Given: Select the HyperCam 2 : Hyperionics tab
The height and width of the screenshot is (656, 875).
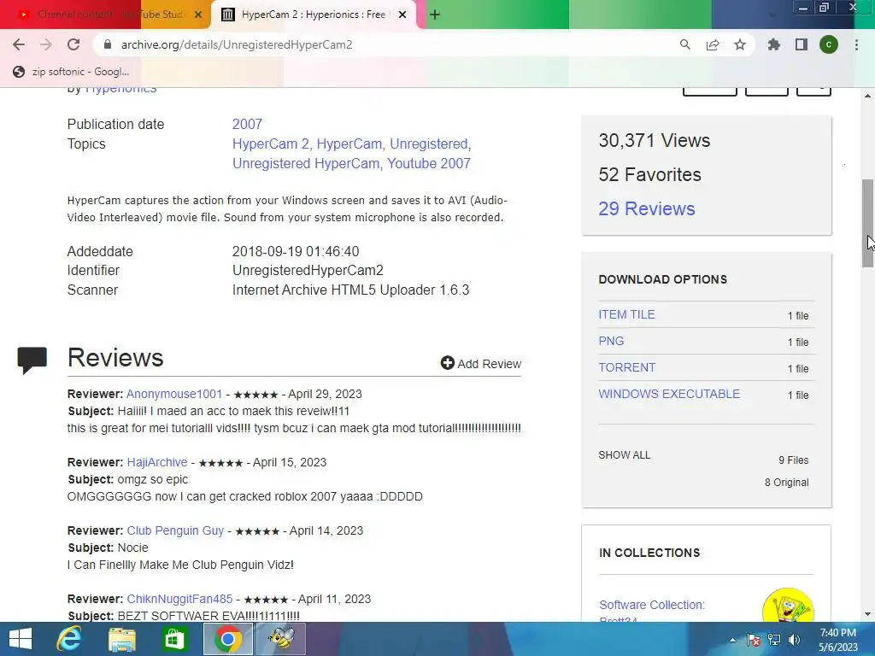Looking at the screenshot, I should click(x=314, y=15).
